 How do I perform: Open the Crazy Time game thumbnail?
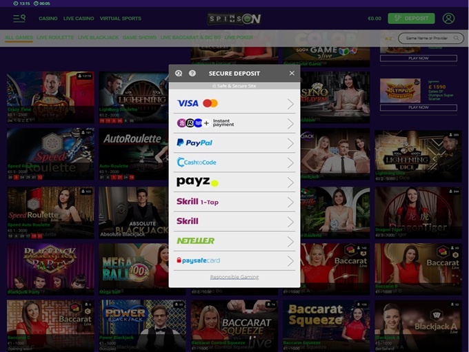coord(50,96)
